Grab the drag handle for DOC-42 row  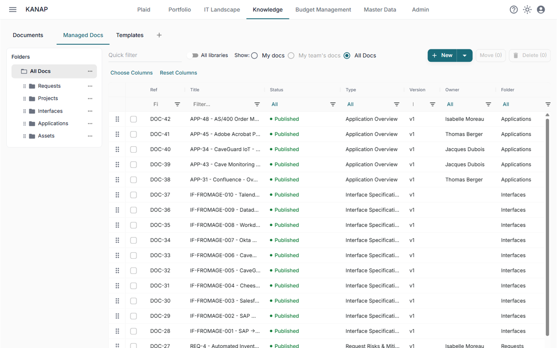tap(117, 119)
